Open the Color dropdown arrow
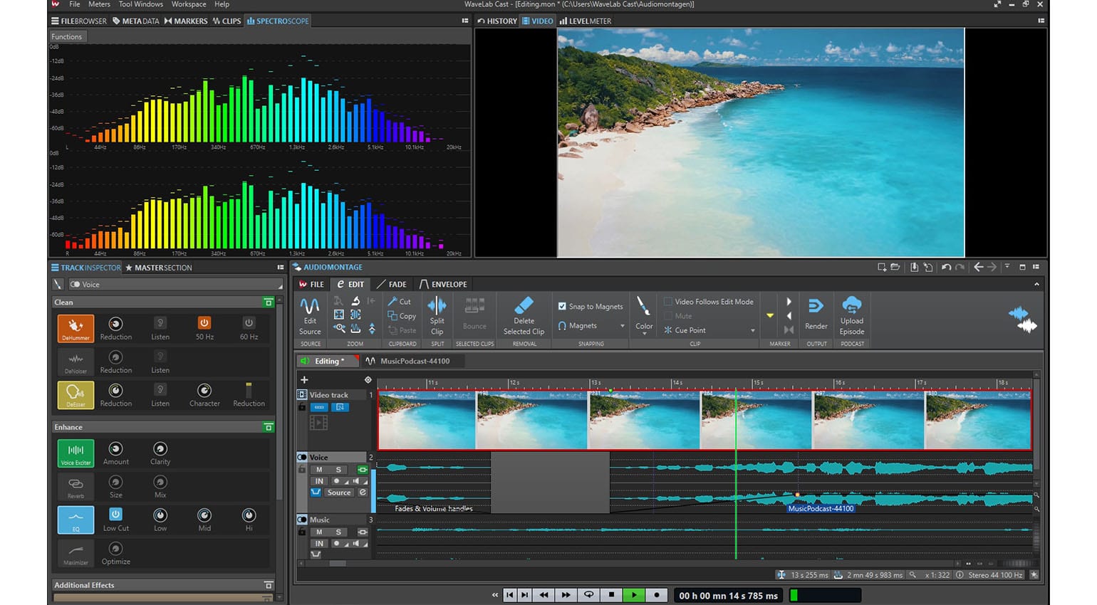 point(644,334)
